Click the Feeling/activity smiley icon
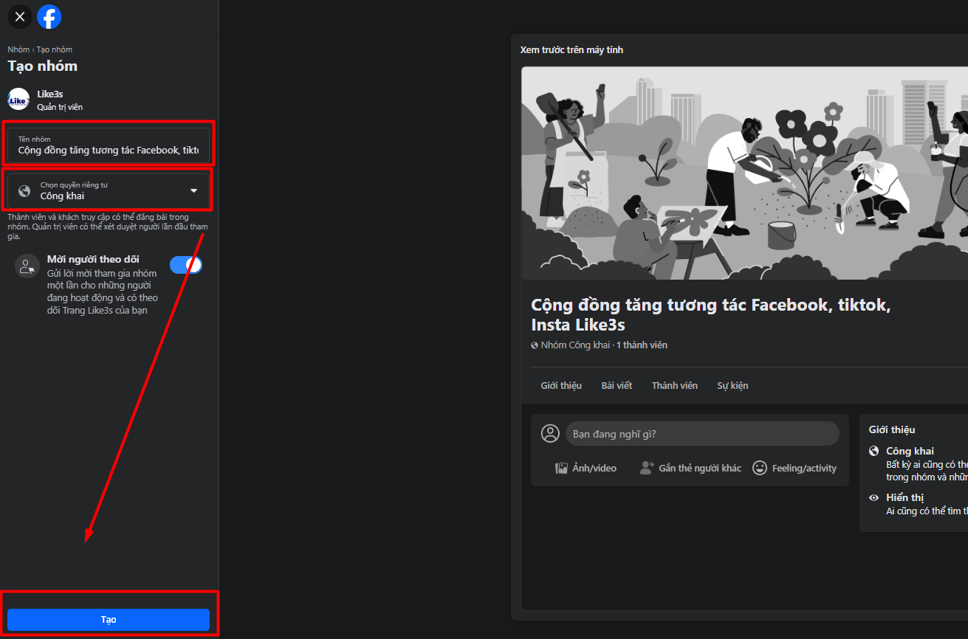968x639 pixels. (x=760, y=468)
